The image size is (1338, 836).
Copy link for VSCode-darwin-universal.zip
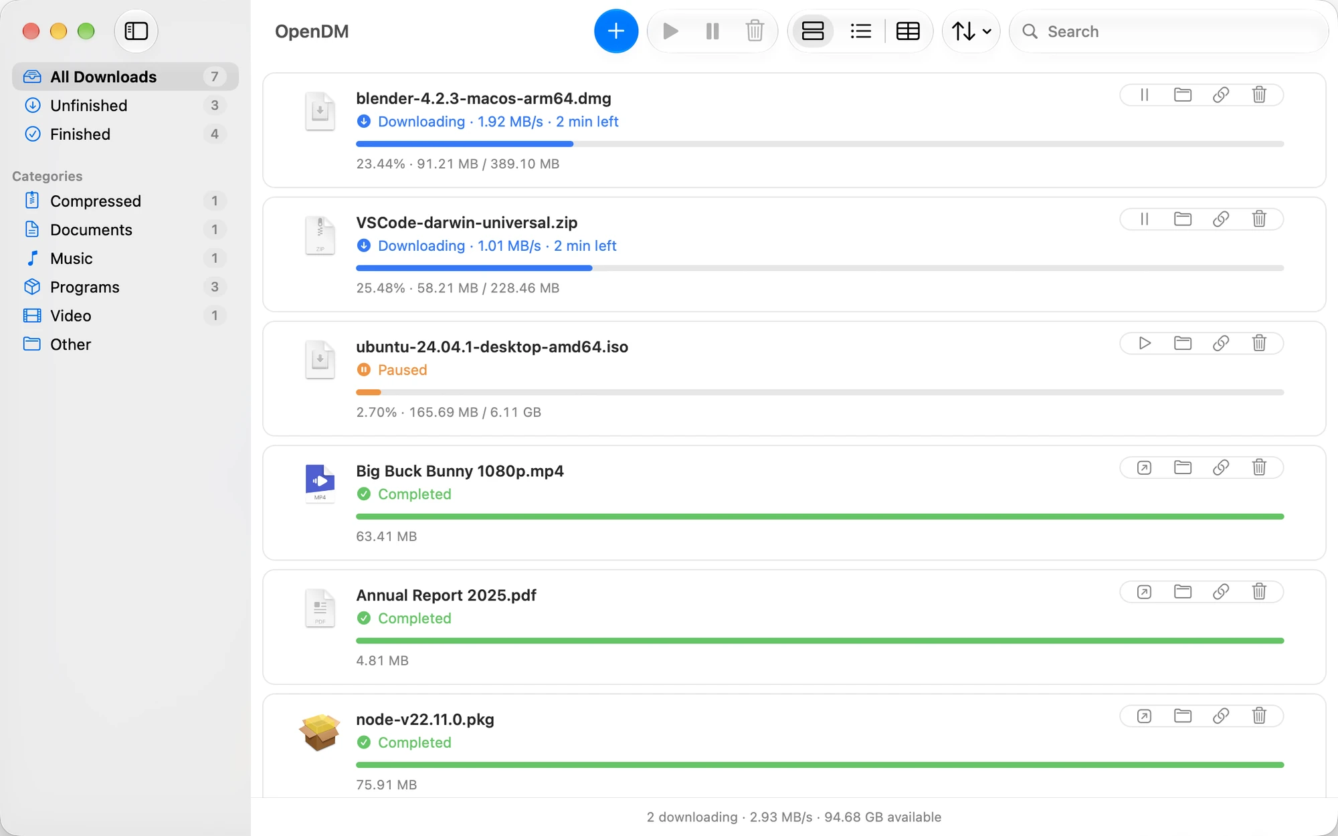[1221, 219]
